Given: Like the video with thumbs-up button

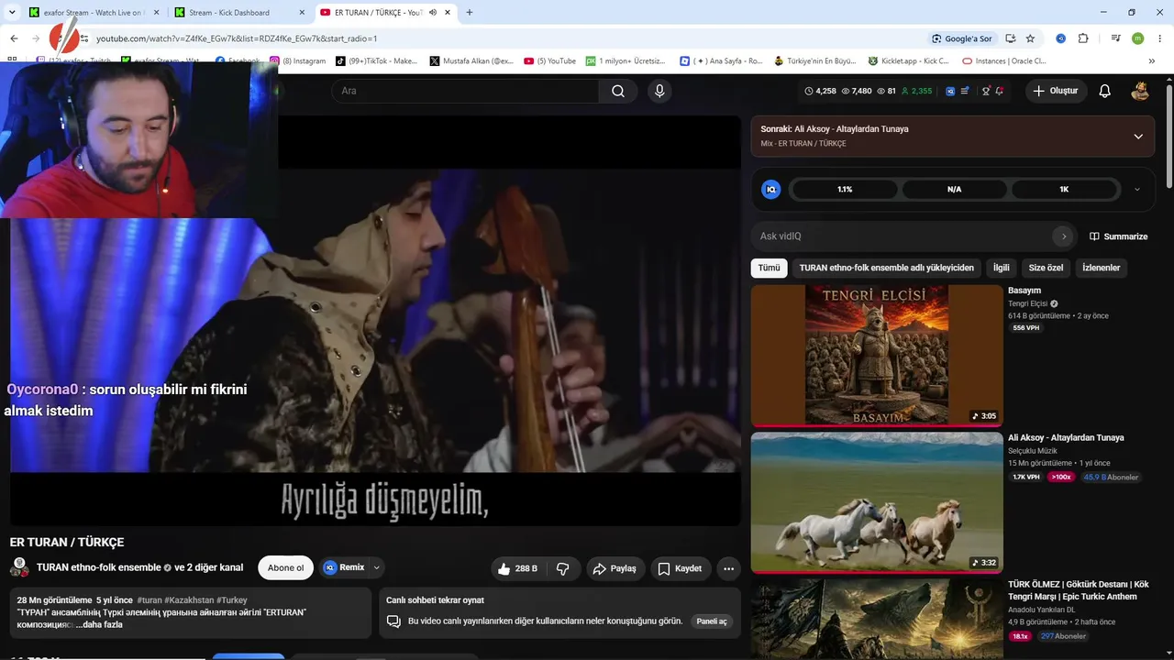Looking at the screenshot, I should 517,568.
